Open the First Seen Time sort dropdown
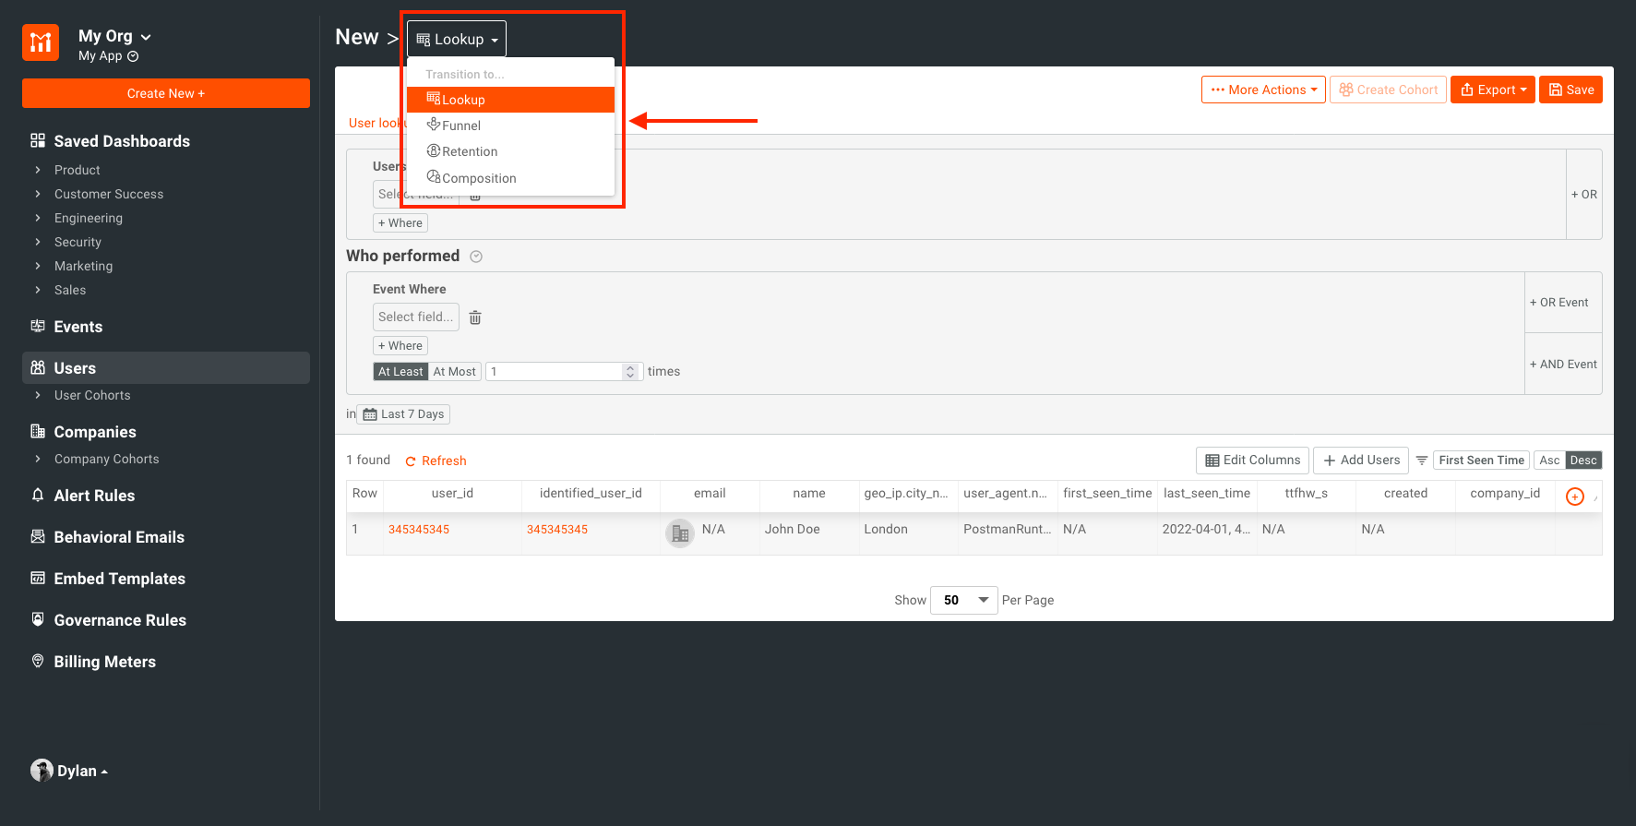Image resolution: width=1636 pixels, height=826 pixels. pos(1481,460)
